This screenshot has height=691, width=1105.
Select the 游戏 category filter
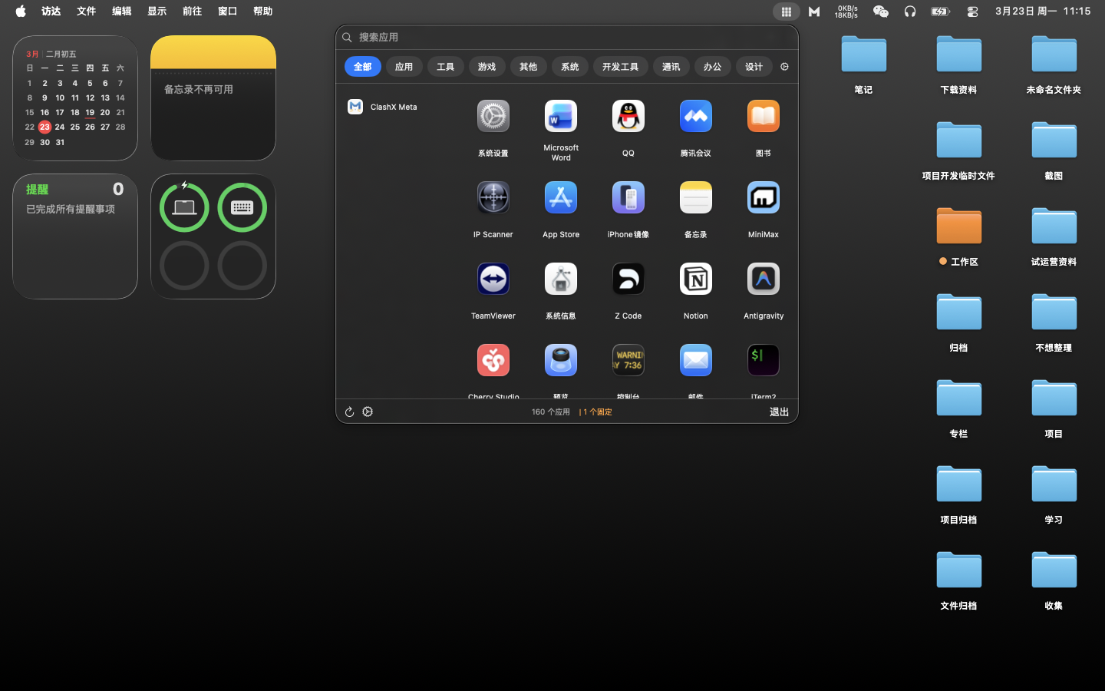click(487, 67)
